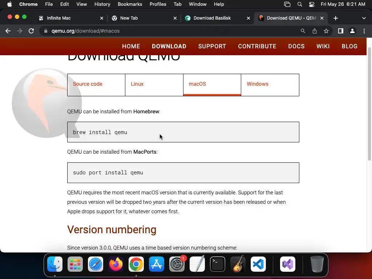Image resolution: width=372 pixels, height=279 pixels.
Task: Click the 'sudo port install qemu' command text
Action: click(x=108, y=173)
